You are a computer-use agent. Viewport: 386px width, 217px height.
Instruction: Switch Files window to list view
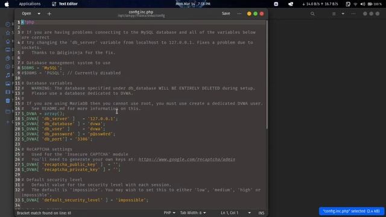(334, 14)
